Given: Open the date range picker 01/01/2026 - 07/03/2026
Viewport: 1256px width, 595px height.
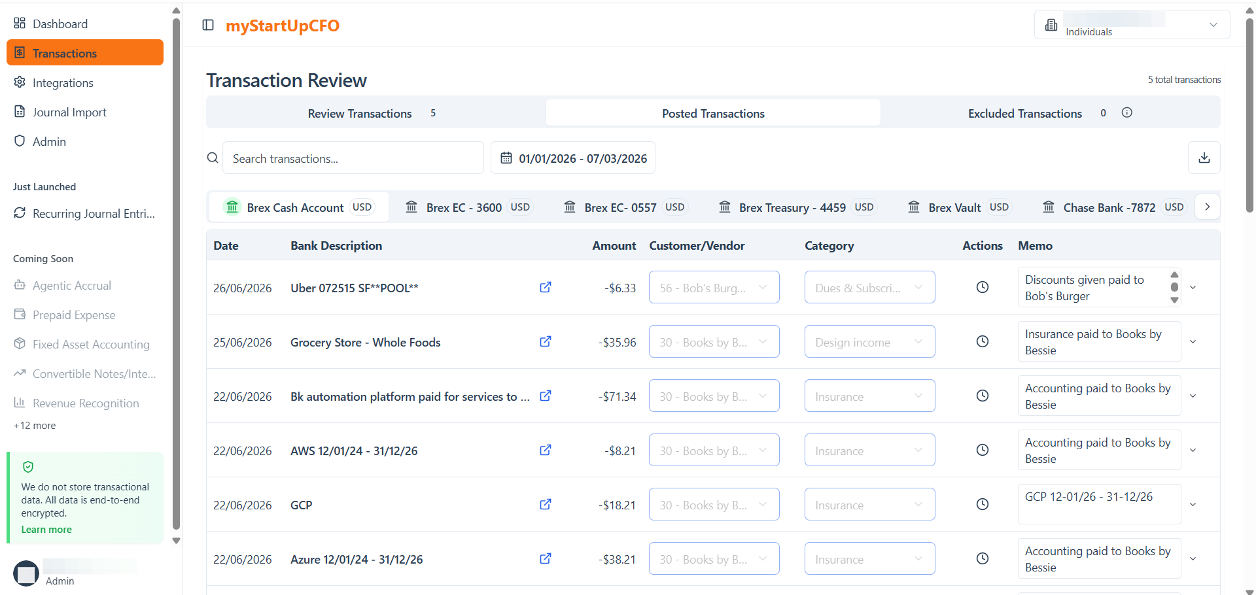Looking at the screenshot, I should 573,158.
